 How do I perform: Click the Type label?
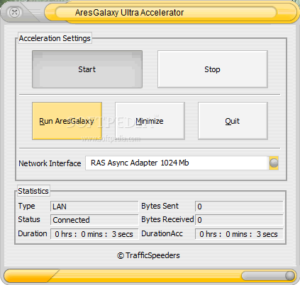coord(26,207)
